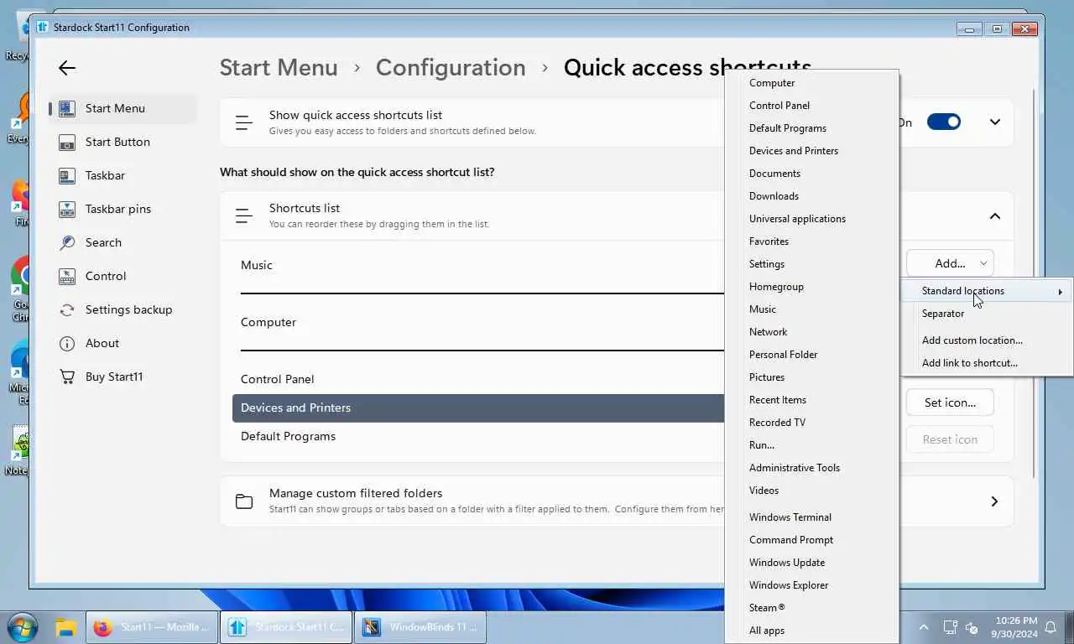Click the vertical scrollbar of settings page
Screen dimensions: 1074x644
coord(1034,283)
